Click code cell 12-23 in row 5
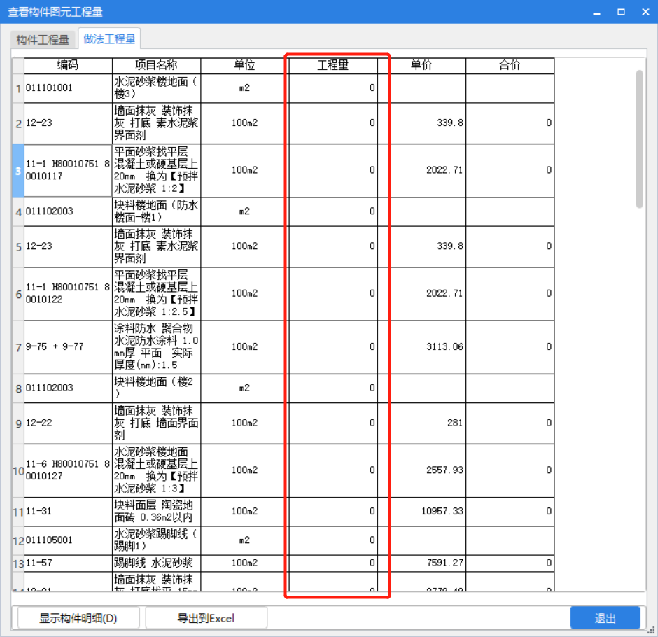 [x=68, y=246]
